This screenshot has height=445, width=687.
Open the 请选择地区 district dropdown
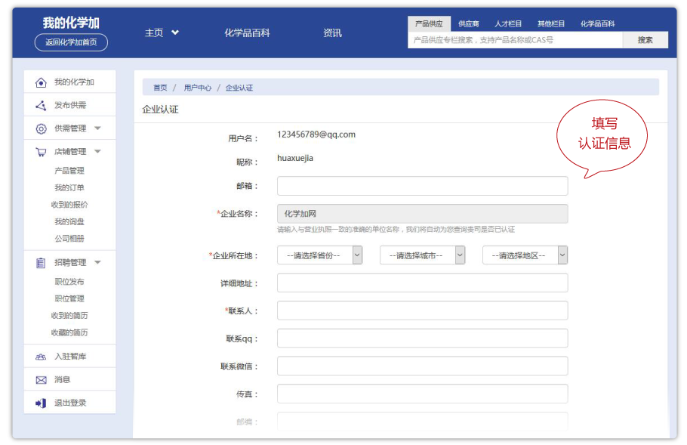point(525,255)
